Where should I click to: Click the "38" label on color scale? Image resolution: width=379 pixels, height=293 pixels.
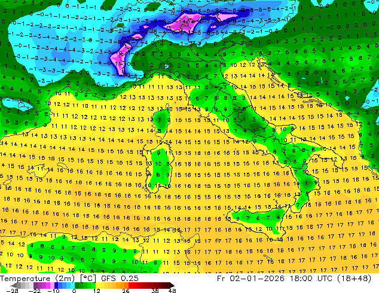pos(155,291)
